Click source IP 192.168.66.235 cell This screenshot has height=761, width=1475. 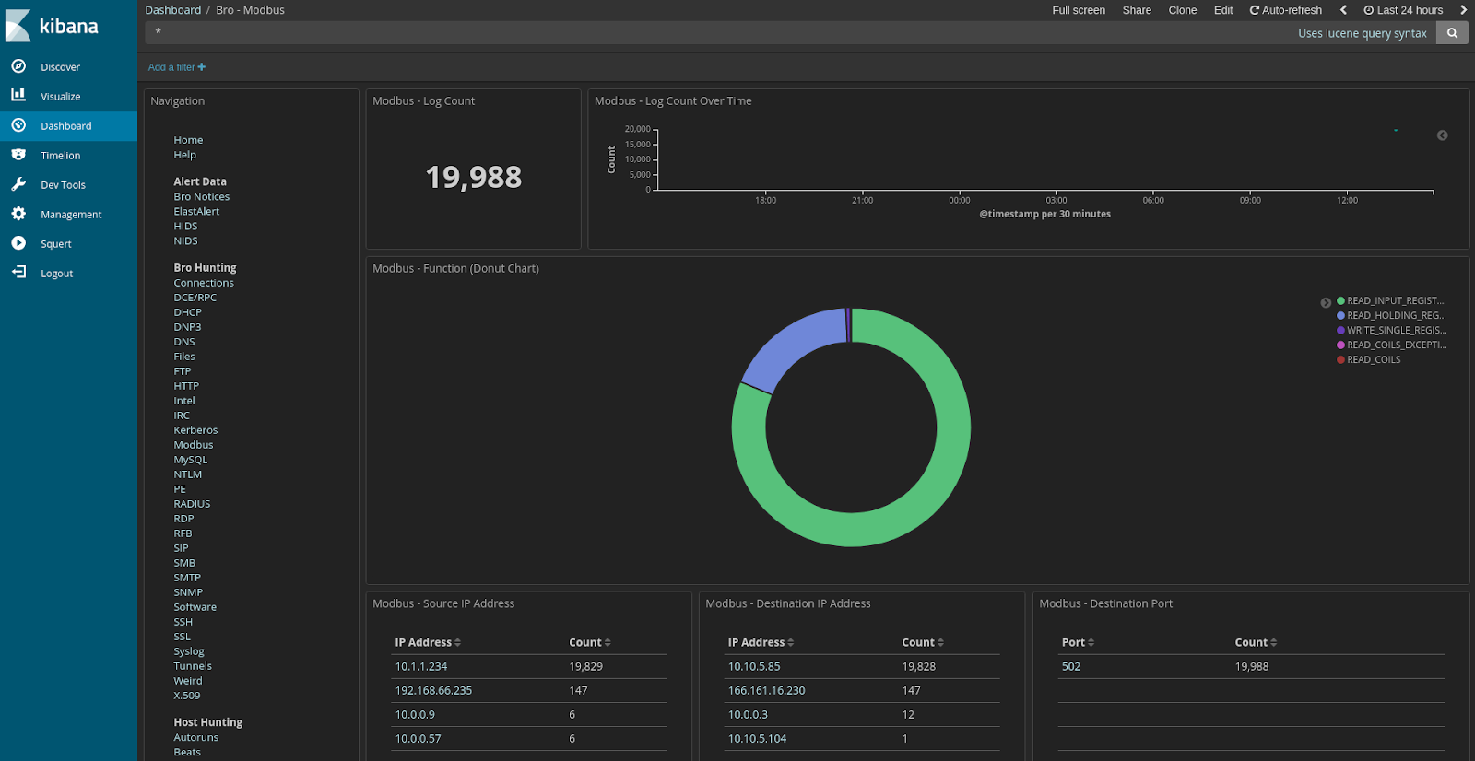point(433,690)
